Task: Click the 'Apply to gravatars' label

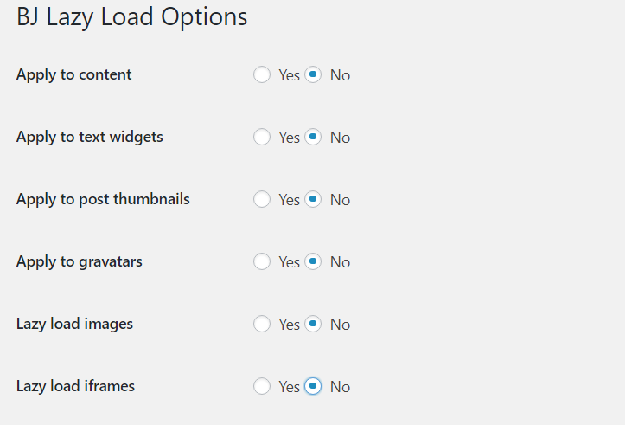Action: pyautogui.click(x=80, y=261)
